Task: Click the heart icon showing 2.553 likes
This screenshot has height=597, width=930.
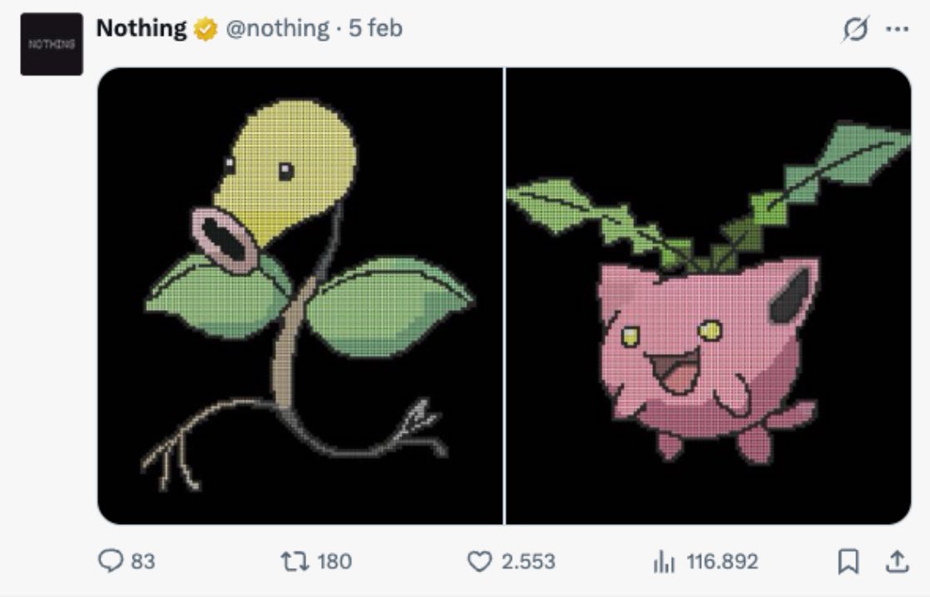Action: (480, 561)
